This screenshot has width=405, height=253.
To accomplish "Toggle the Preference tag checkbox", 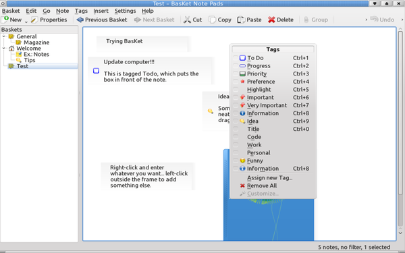I will pyautogui.click(x=236, y=82).
